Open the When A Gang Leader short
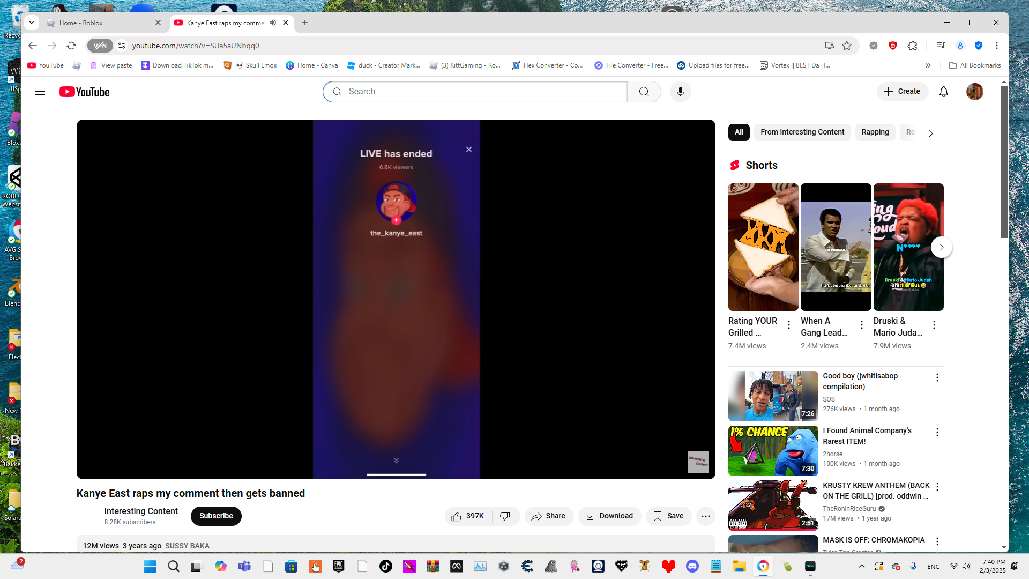This screenshot has height=579, width=1029. (x=836, y=247)
